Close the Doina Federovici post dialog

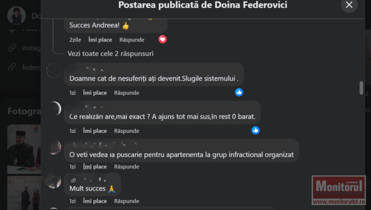point(349,5)
